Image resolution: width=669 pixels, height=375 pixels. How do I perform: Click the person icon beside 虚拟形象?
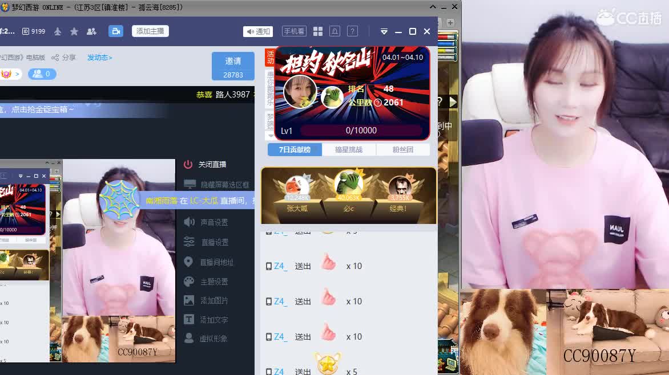[x=188, y=338]
